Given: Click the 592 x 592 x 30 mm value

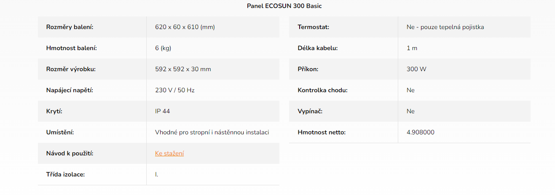Looking at the screenshot, I should (183, 69).
